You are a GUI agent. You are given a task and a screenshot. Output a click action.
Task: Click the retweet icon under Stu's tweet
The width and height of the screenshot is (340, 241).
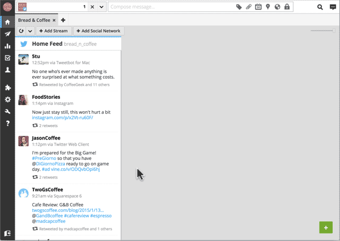(x=35, y=84)
